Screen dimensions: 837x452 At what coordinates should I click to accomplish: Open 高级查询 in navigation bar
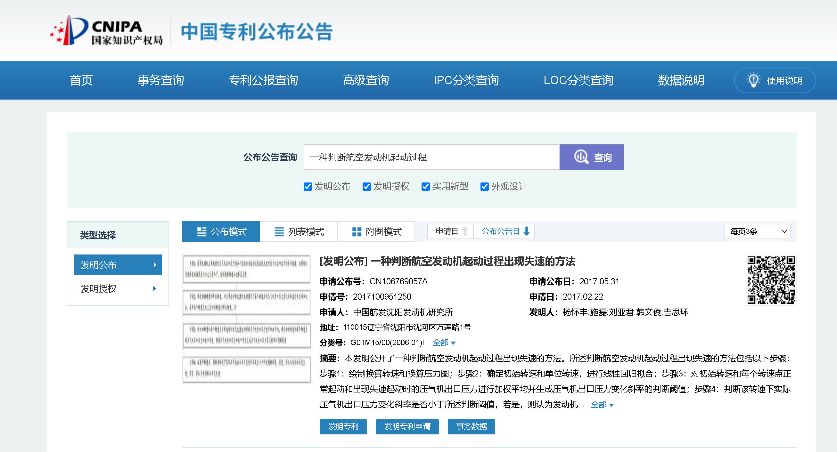pyautogui.click(x=365, y=80)
